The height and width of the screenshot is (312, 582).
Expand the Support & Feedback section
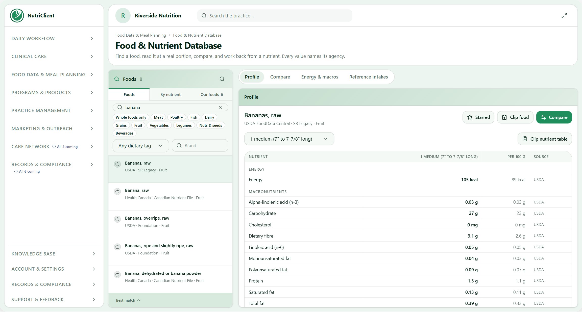54,299
